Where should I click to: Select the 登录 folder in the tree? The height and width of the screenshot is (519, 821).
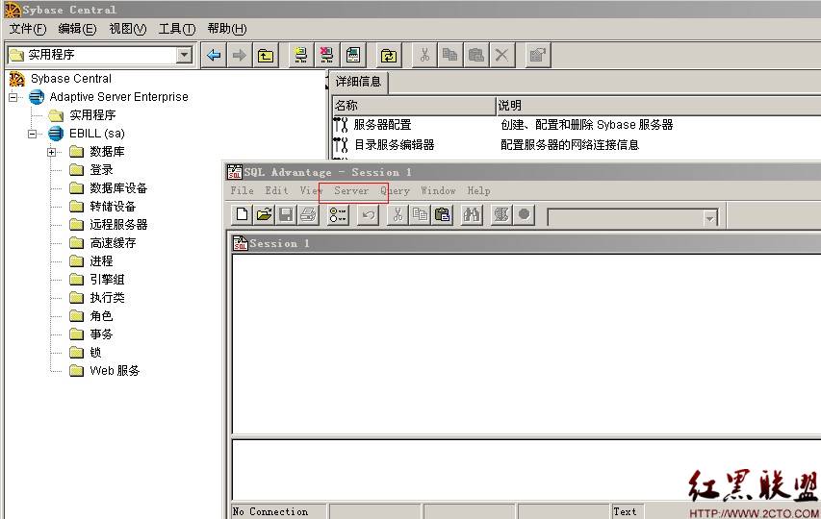point(101,170)
